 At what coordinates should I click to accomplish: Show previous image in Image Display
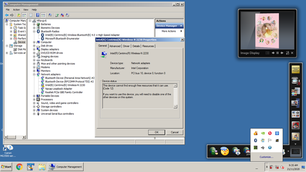pyautogui.click(x=273, y=53)
